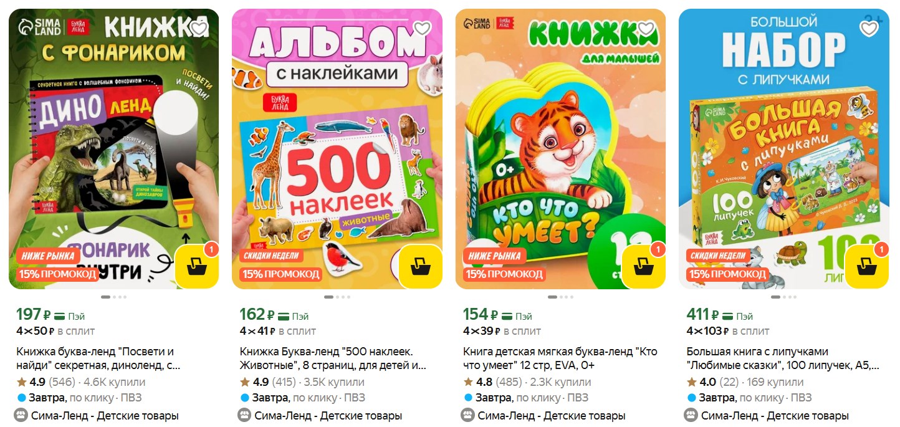900x427 pixels.
Task: Open the Книжка буква-ленд Посвети и найди title
Action: (98, 358)
